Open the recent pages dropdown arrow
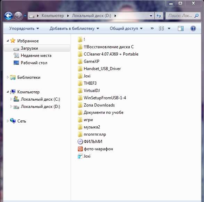204x202 pixels. pyautogui.click(x=25, y=16)
